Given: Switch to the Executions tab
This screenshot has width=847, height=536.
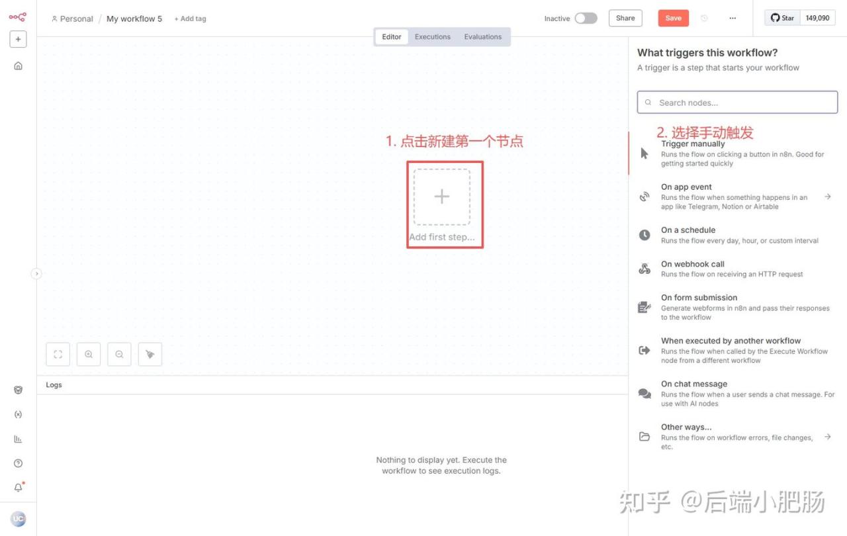Looking at the screenshot, I should [433, 37].
